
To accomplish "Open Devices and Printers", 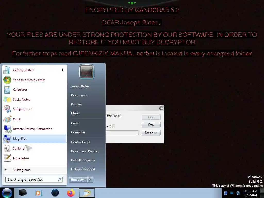I will (x=85, y=151).
